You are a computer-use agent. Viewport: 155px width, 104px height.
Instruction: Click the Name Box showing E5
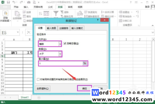click(9, 32)
